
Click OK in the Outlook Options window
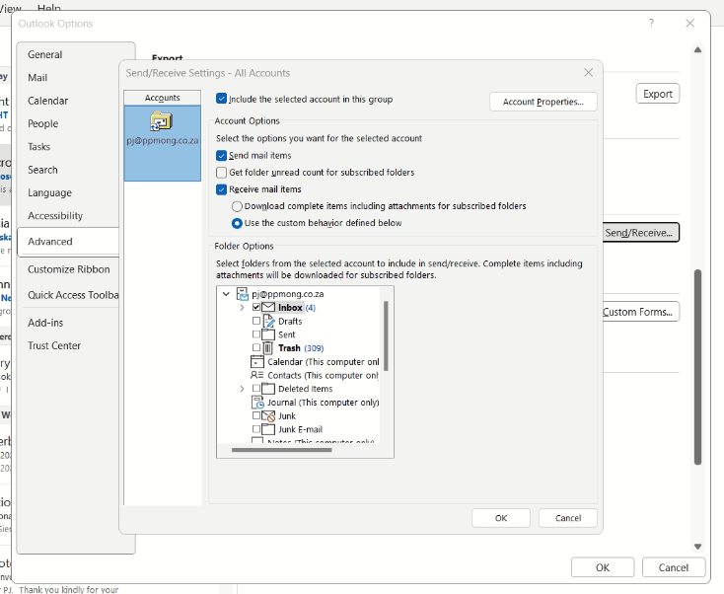(x=603, y=567)
